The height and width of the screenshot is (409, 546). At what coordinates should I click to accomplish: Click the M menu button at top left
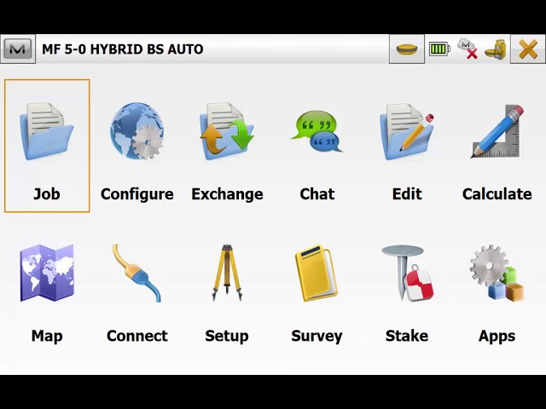click(x=17, y=49)
